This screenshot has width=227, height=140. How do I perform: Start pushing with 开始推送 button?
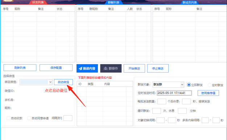pyautogui.click(x=134, y=68)
